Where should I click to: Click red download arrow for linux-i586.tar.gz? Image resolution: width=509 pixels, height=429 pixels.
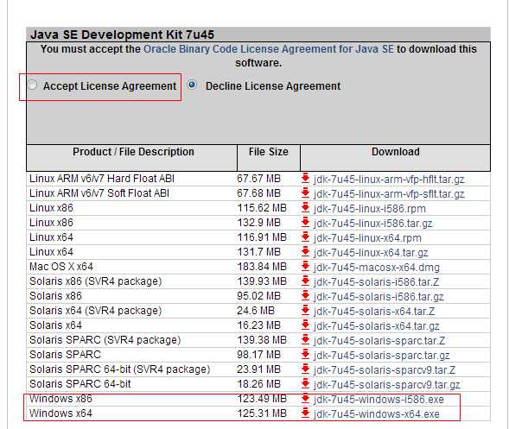[x=305, y=223]
